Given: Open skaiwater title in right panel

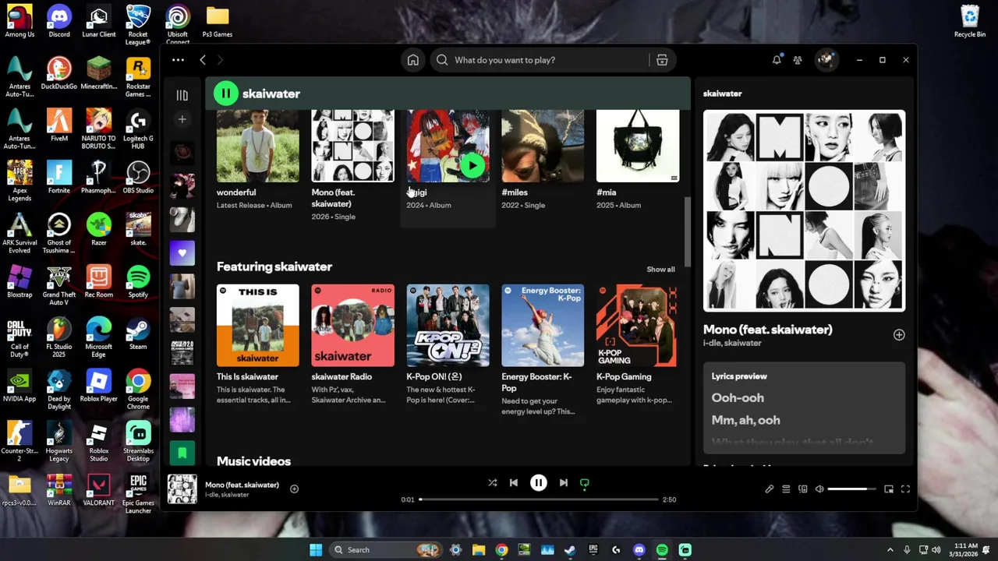Looking at the screenshot, I should tap(722, 93).
